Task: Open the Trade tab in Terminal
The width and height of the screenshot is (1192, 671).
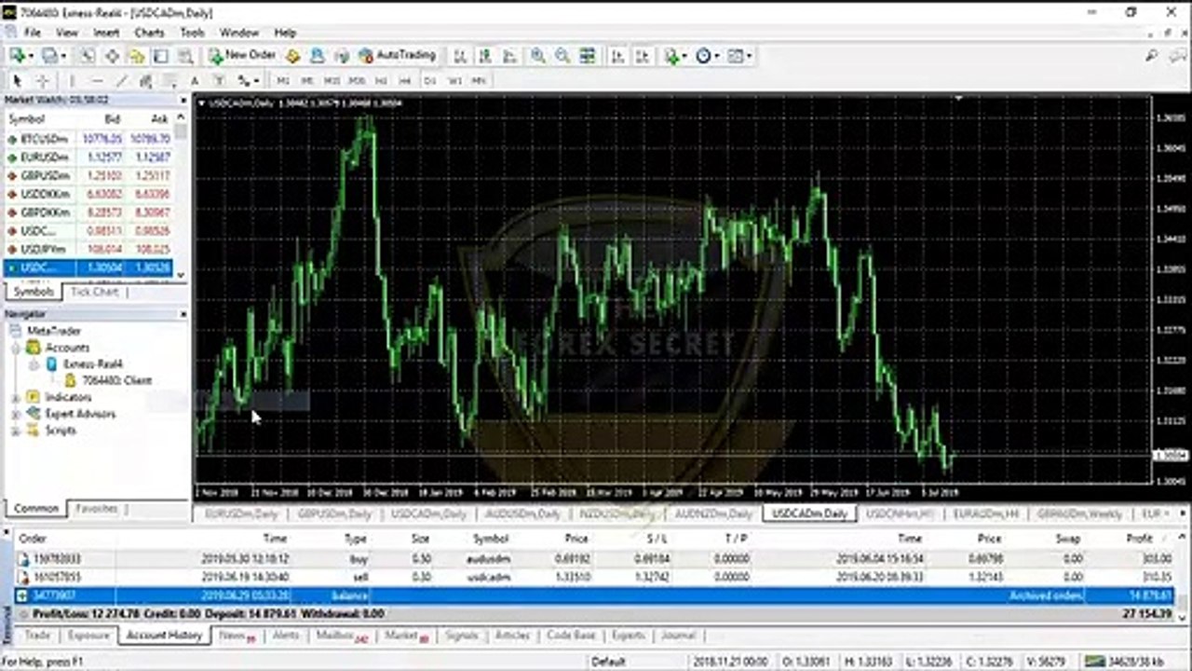Action: pyautogui.click(x=37, y=635)
